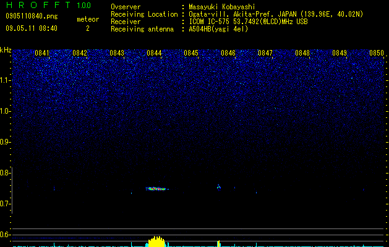Image resolution: width=389 pixels, height=247 pixels.
Task: Click the A504HB yagi antenna text
Action: (218, 29)
